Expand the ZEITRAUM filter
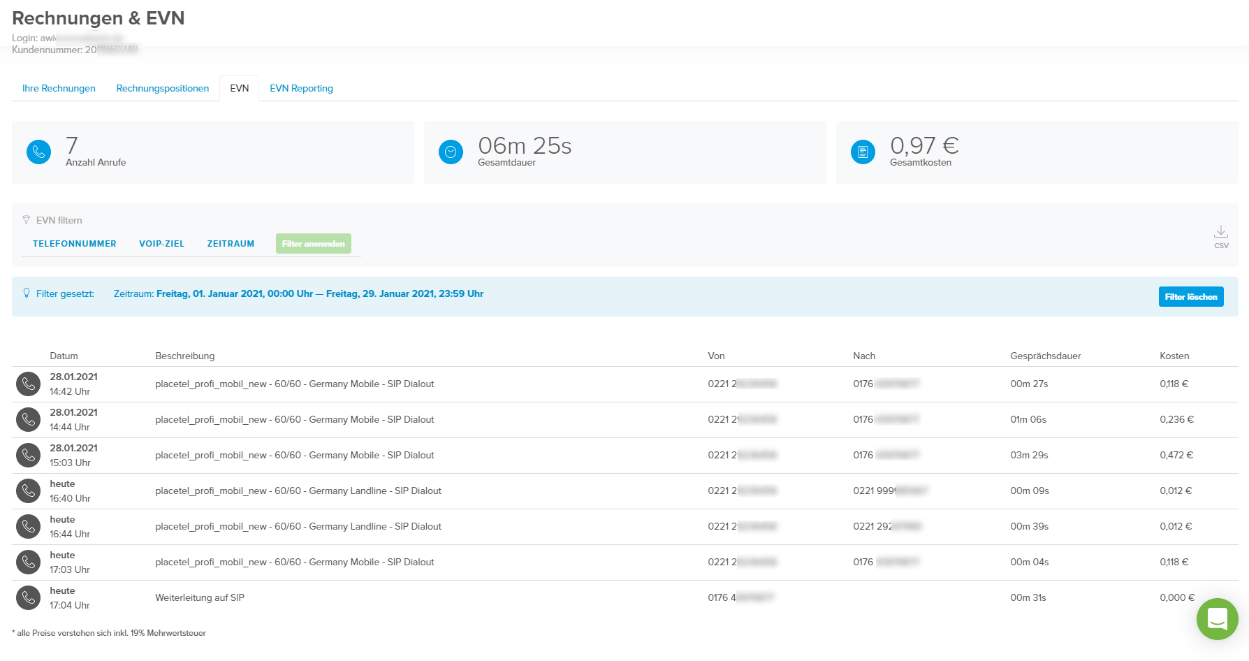The height and width of the screenshot is (661, 1249). 231,244
